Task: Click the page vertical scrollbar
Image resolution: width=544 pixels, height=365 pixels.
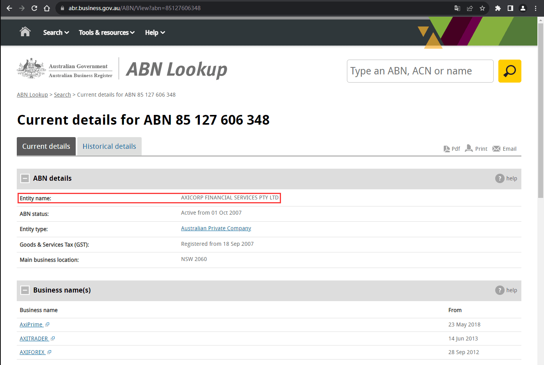Action: 540,111
